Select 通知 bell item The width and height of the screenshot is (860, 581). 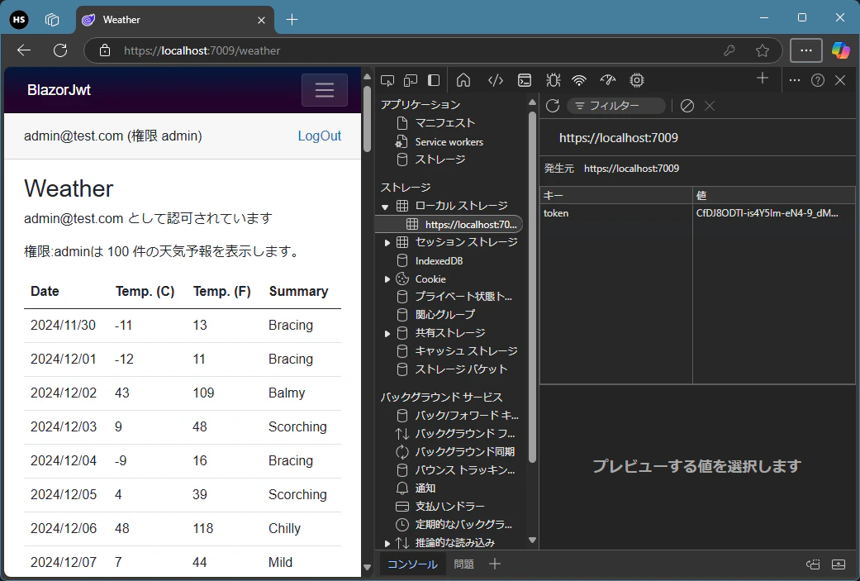click(425, 488)
